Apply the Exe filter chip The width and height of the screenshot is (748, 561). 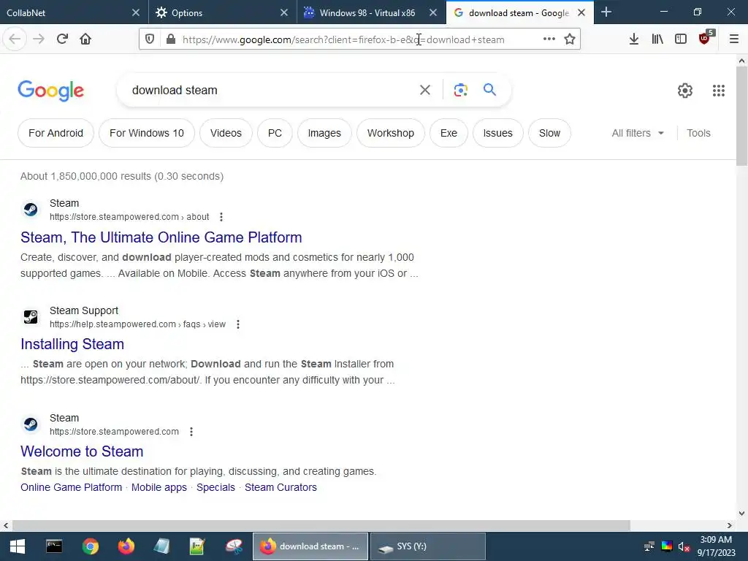pos(449,133)
